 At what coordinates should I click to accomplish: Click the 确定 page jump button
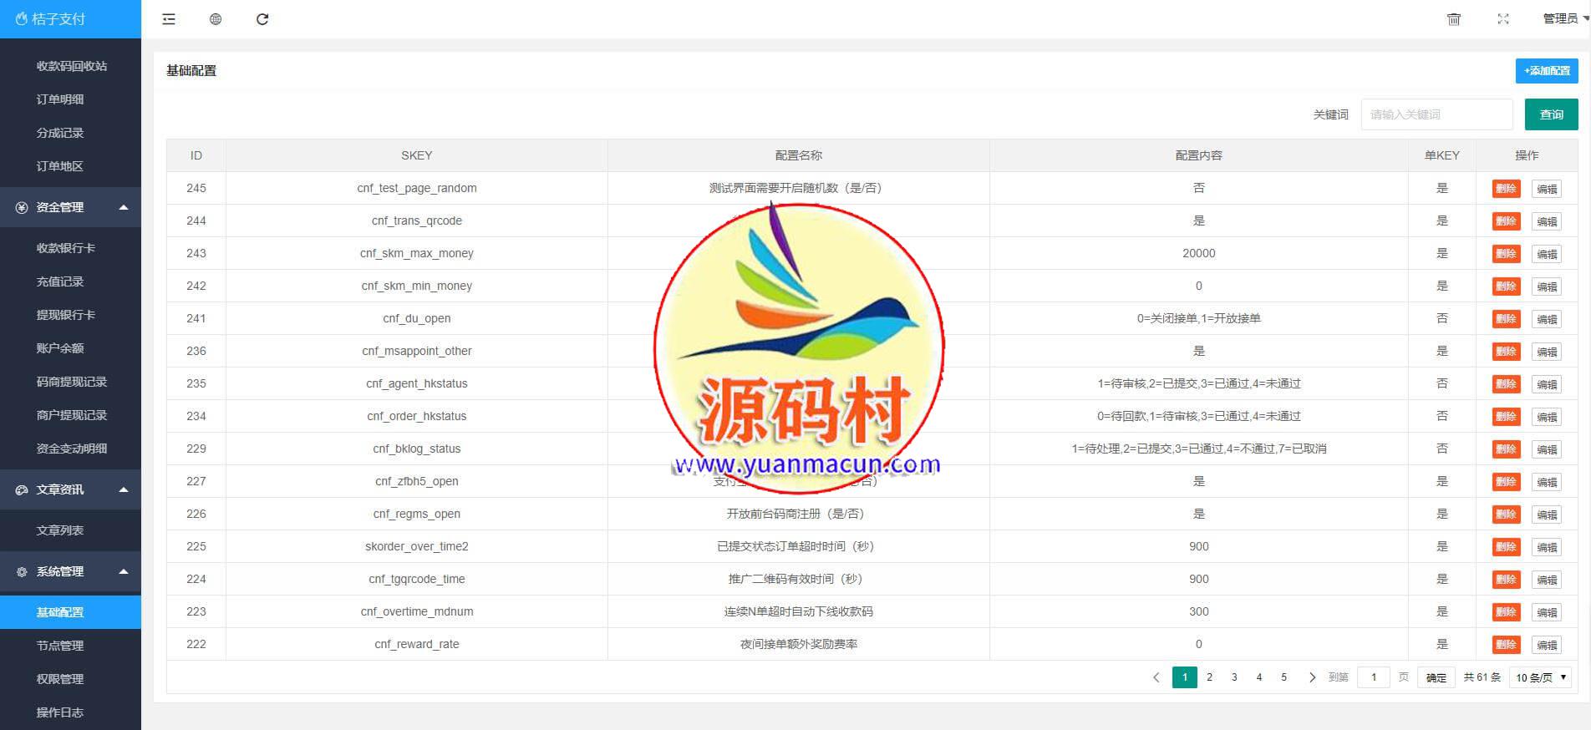click(1436, 677)
